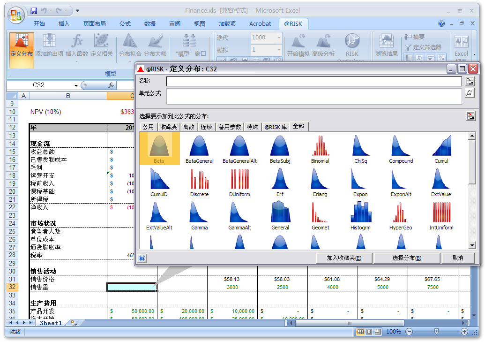Click the Office button
This screenshot has width=485, height=342.
pos(16,15)
